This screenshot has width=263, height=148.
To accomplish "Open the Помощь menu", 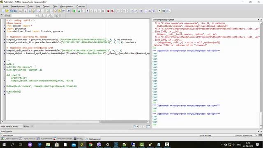I will (81, 7).
